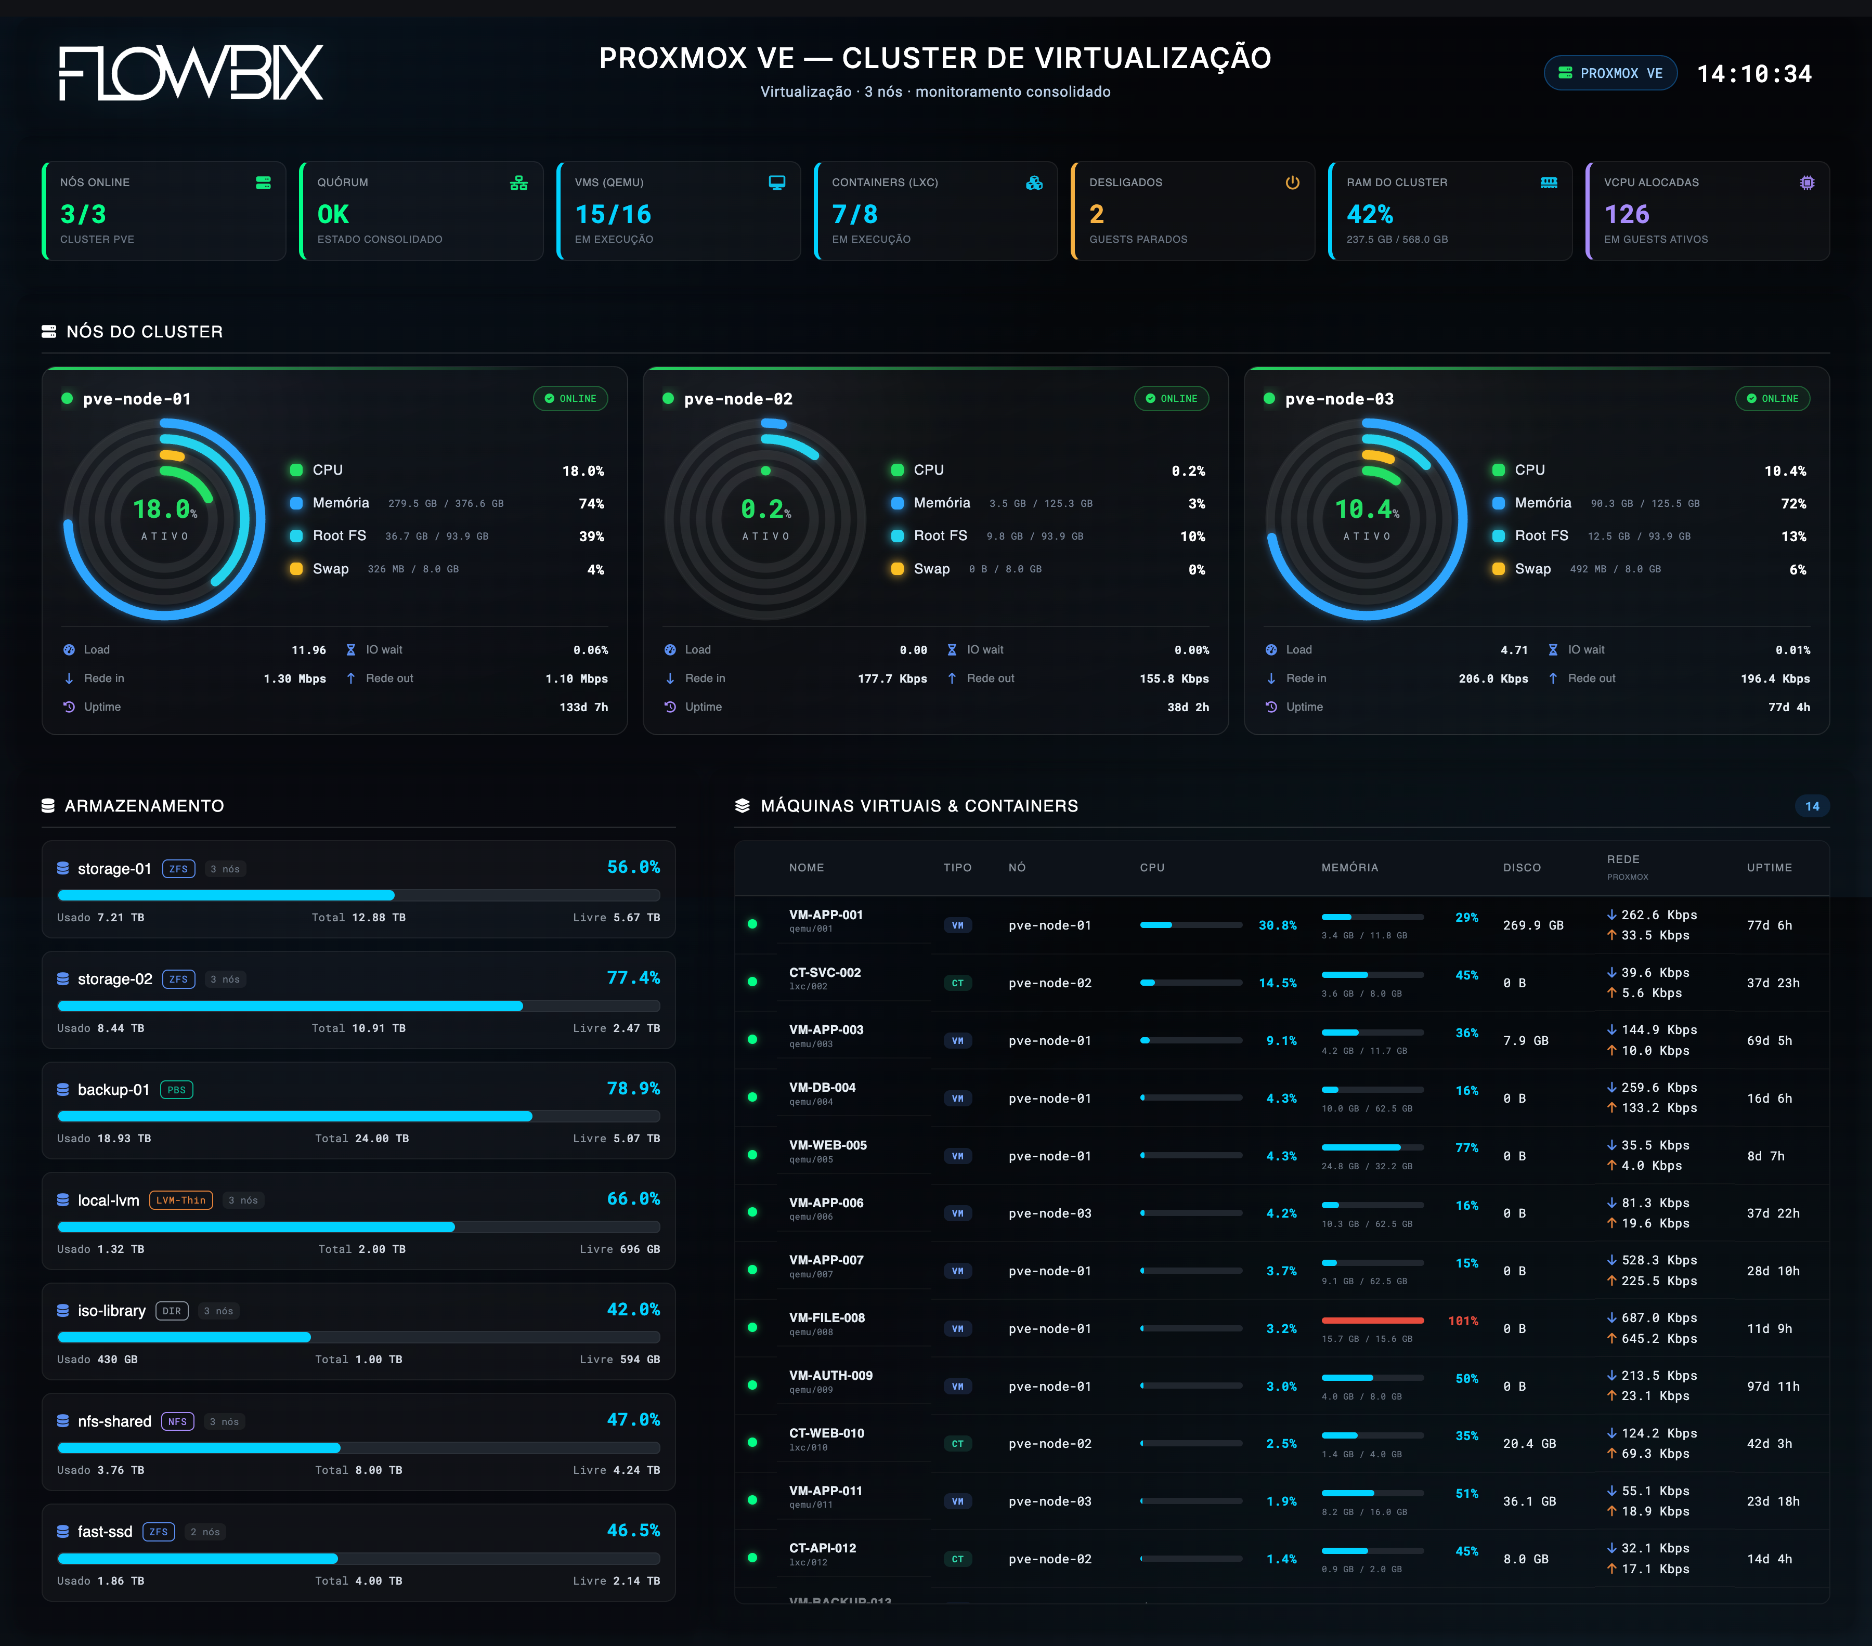Screen dimensions: 1872x1646
Task: Click the PROXMOX VE badge button
Action: (x=1610, y=73)
